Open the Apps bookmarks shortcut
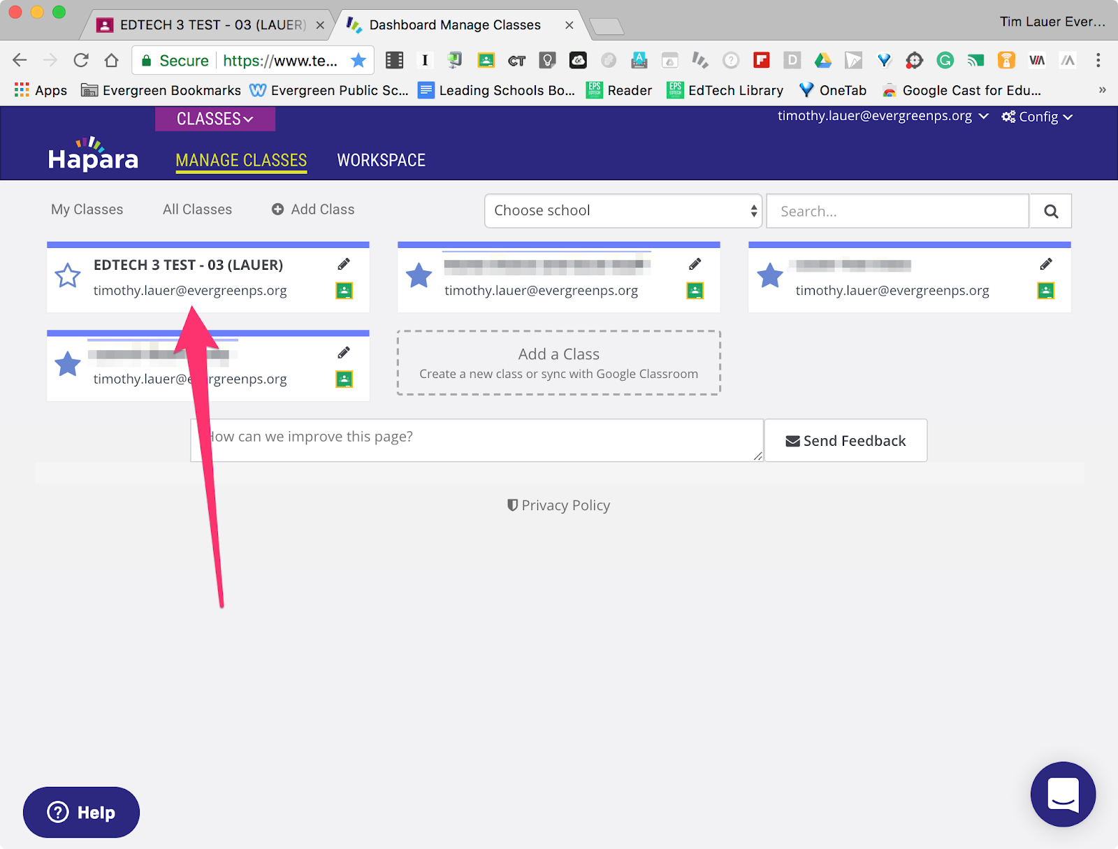Viewport: 1118px width, 849px height. tap(41, 90)
